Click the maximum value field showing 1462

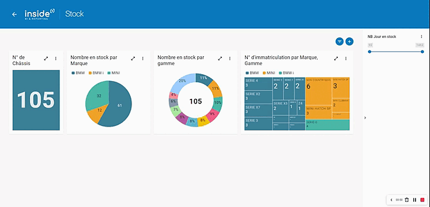tap(420, 45)
